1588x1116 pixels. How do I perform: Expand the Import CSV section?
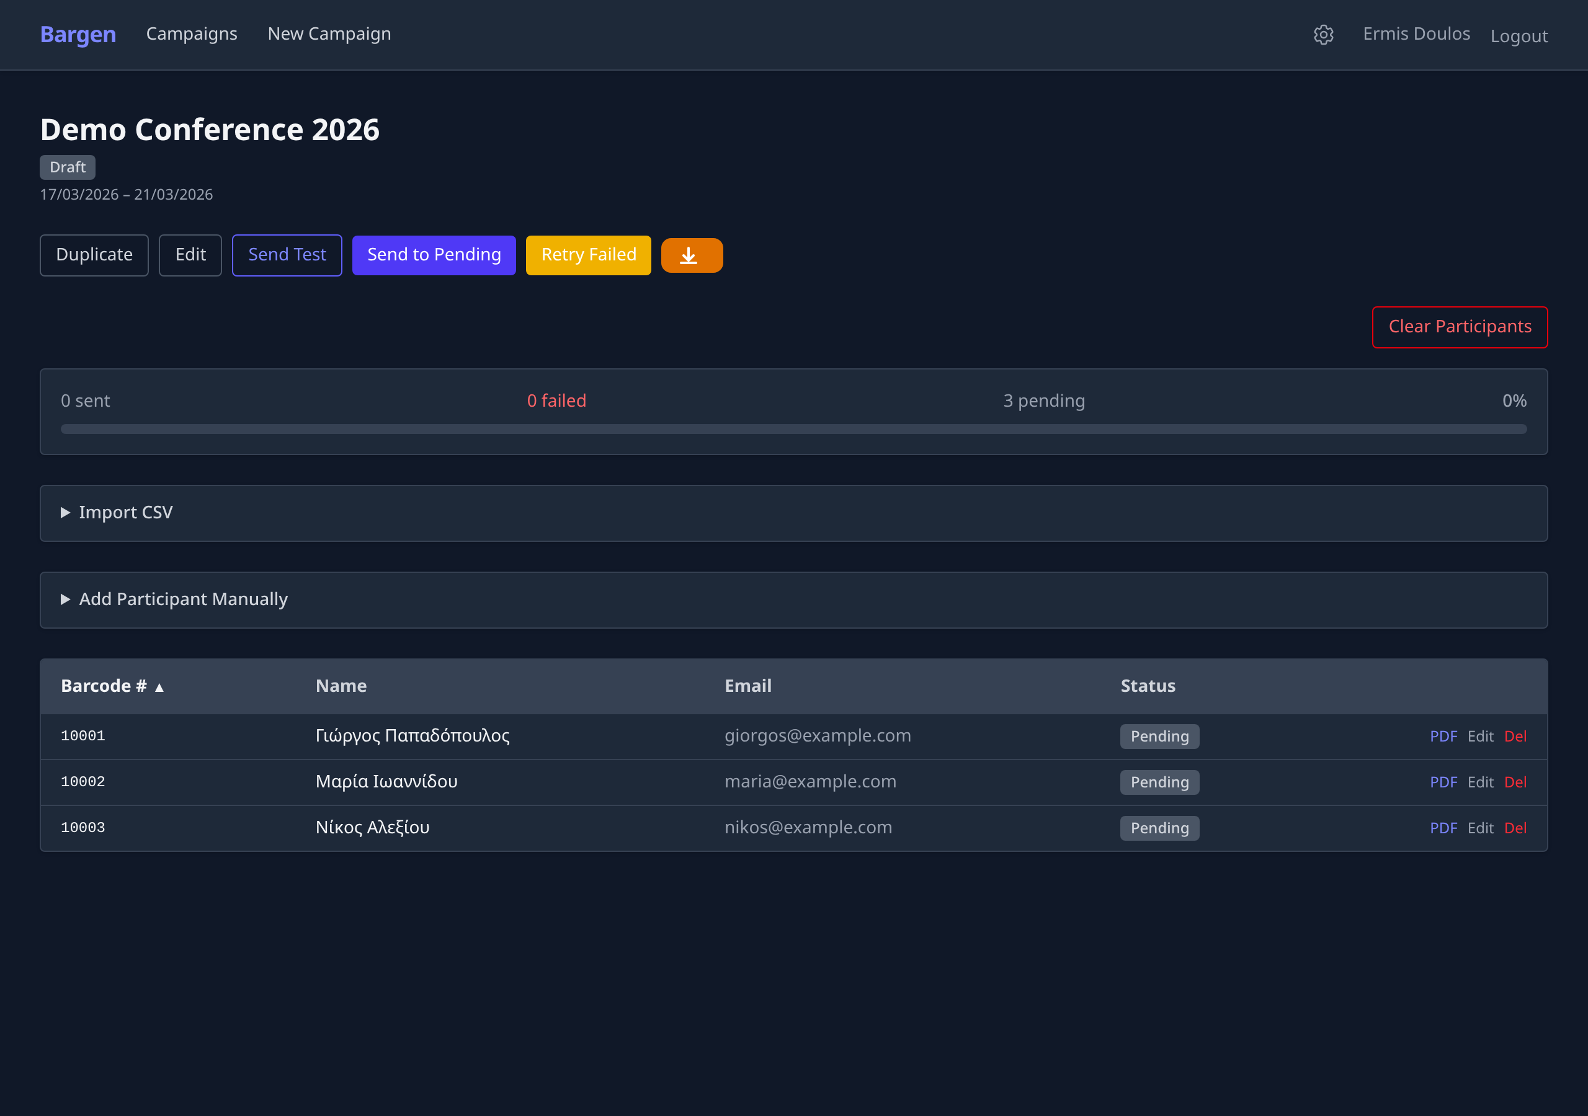pyautogui.click(x=125, y=512)
